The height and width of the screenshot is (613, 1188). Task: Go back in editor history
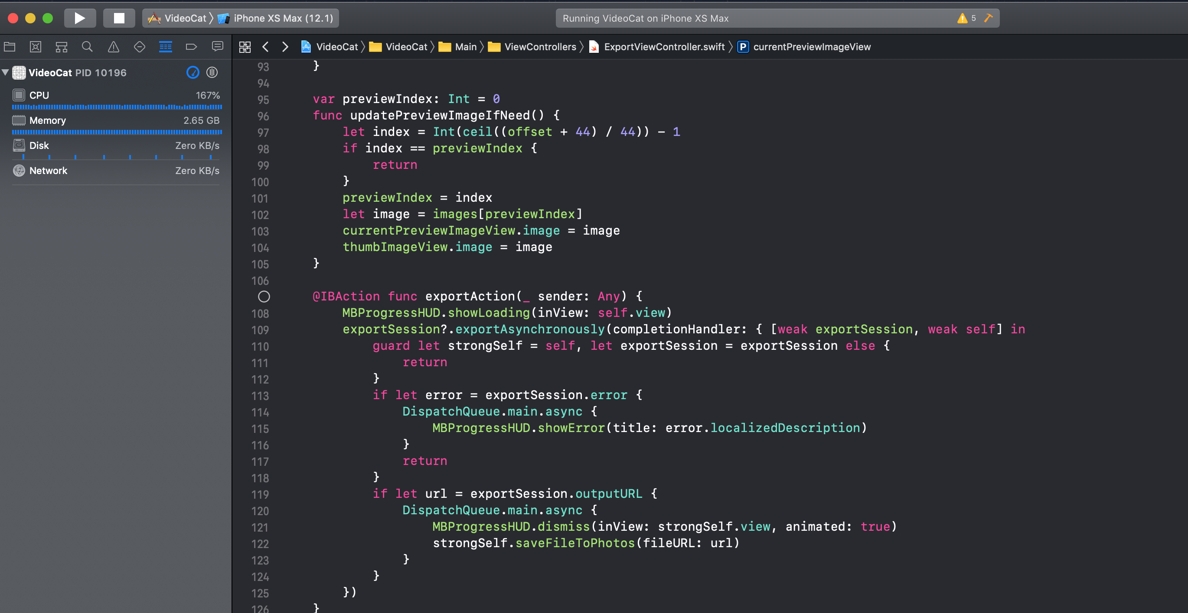(266, 46)
